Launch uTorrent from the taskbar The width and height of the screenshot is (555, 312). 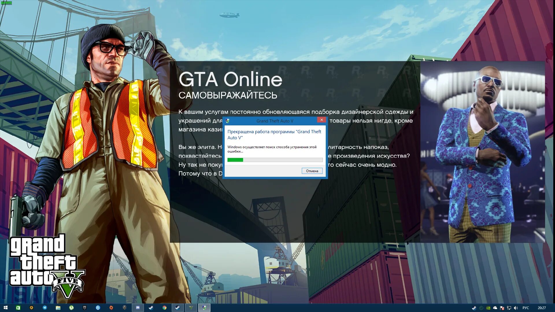(71, 308)
